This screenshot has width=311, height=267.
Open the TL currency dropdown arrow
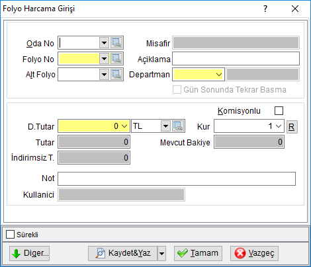165,126
